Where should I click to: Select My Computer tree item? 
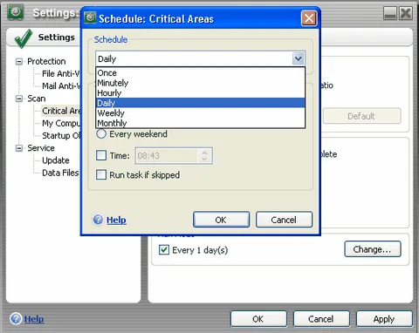click(61, 123)
